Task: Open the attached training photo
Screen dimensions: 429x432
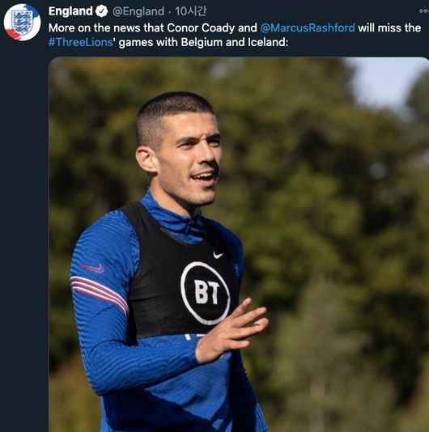Action: coord(239,244)
